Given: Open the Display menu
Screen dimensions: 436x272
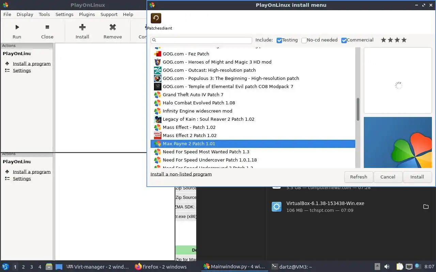Looking at the screenshot, I should point(25,14).
